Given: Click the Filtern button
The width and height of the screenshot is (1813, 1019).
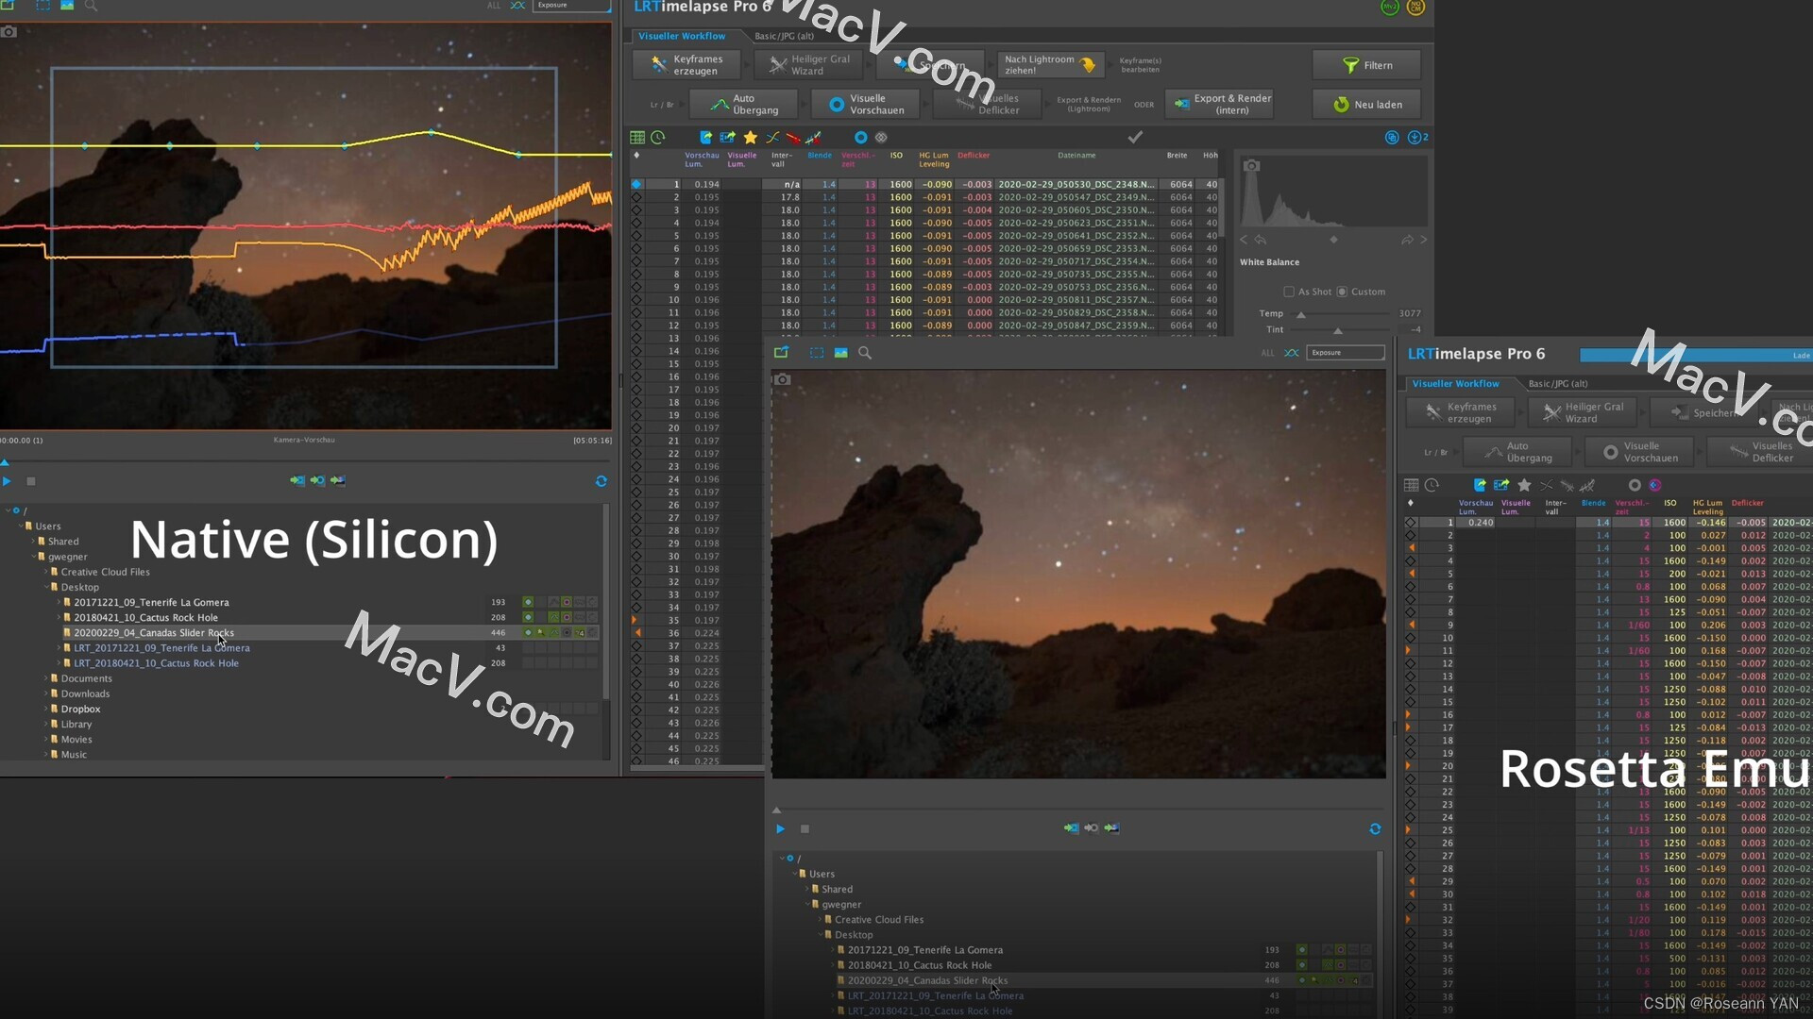Looking at the screenshot, I should [1366, 65].
